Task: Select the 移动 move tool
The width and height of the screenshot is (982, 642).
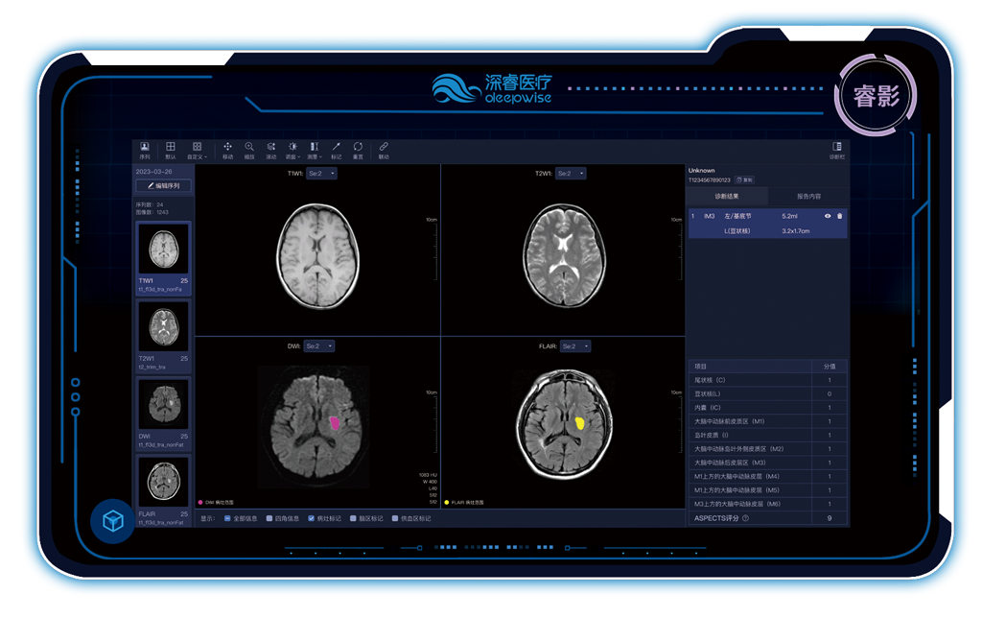Action: point(228,151)
